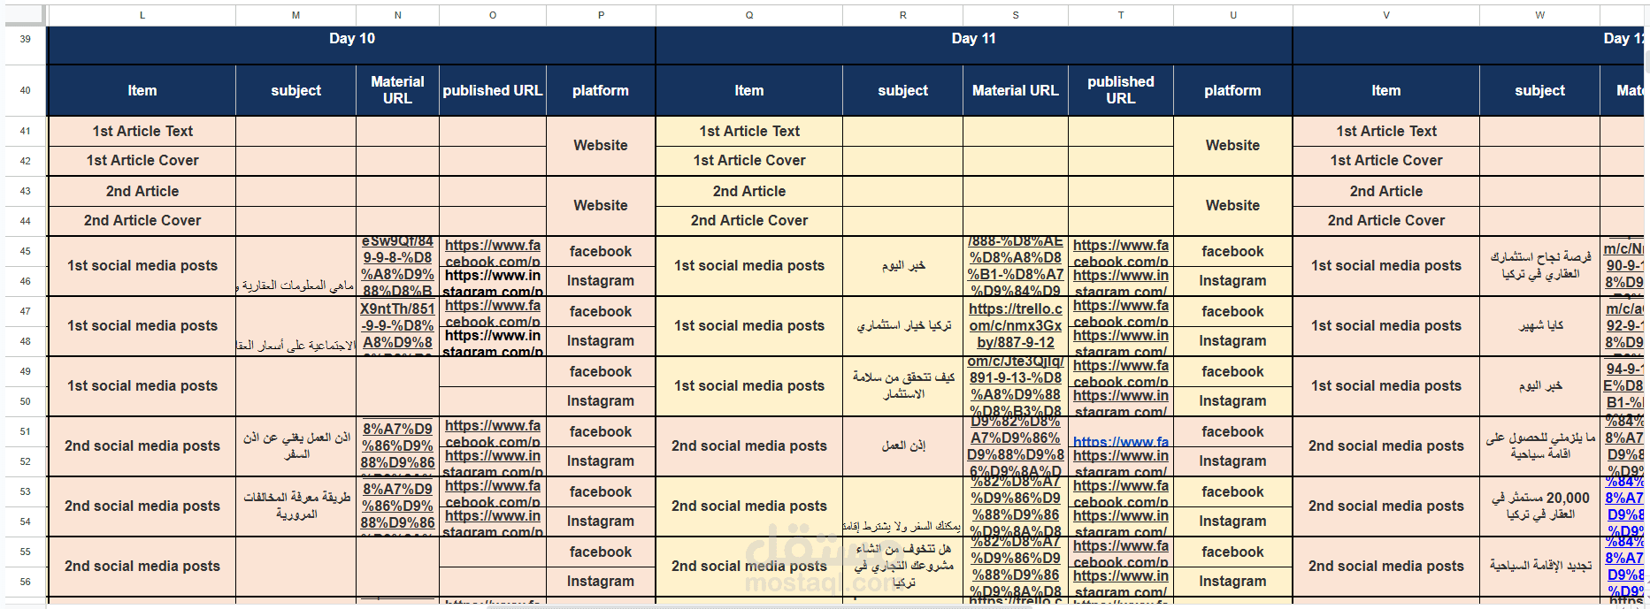This screenshot has height=609, width=1650.
Task: Select column L header
Action: pyautogui.click(x=142, y=15)
